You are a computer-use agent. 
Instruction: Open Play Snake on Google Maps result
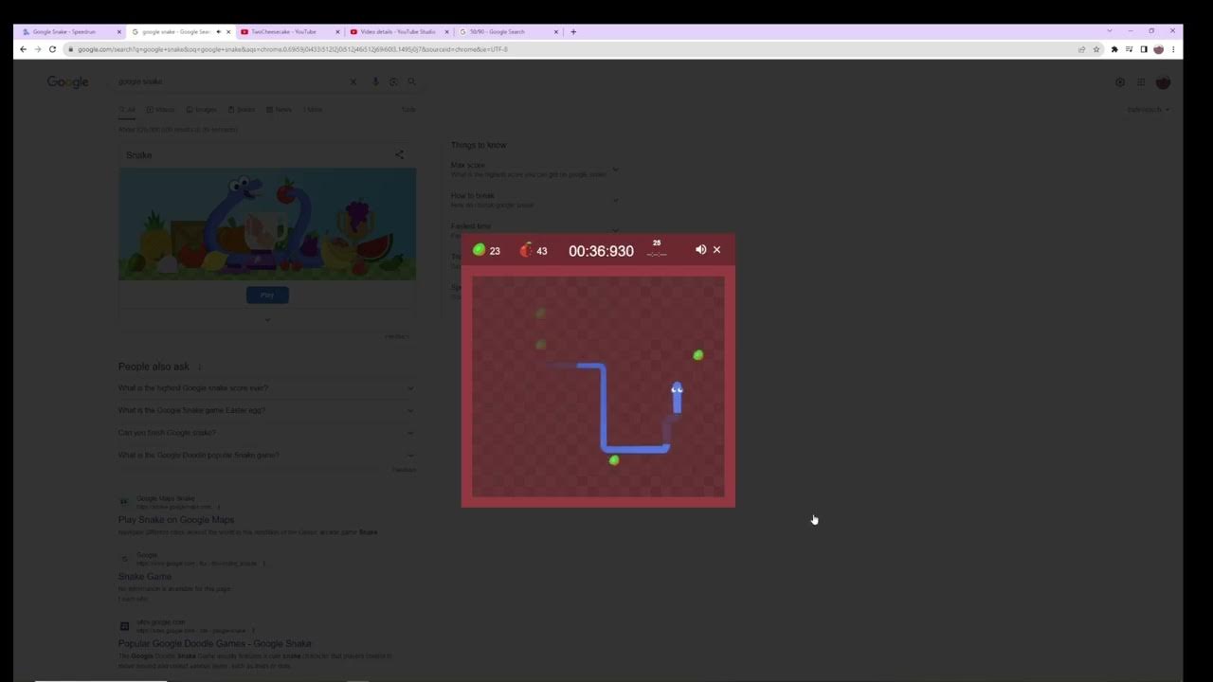click(x=175, y=520)
